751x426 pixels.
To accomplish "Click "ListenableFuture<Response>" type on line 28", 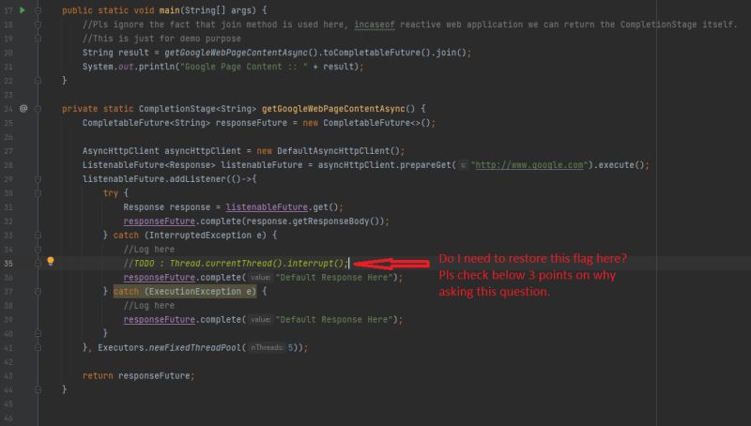I will pyautogui.click(x=149, y=165).
